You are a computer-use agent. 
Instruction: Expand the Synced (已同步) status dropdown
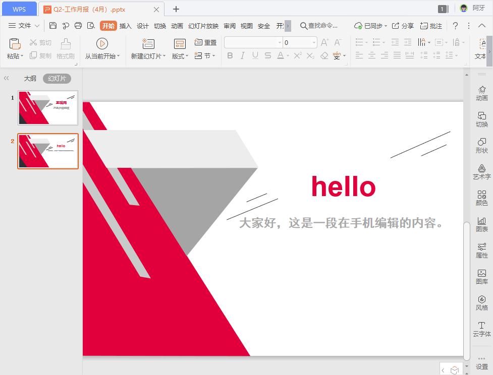point(386,26)
